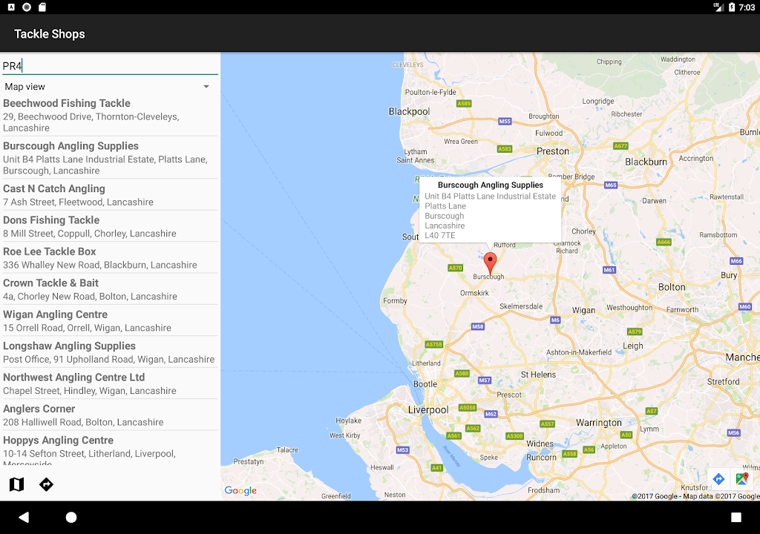
Task: Tap the red map marker at Burscough
Action: [x=490, y=263]
